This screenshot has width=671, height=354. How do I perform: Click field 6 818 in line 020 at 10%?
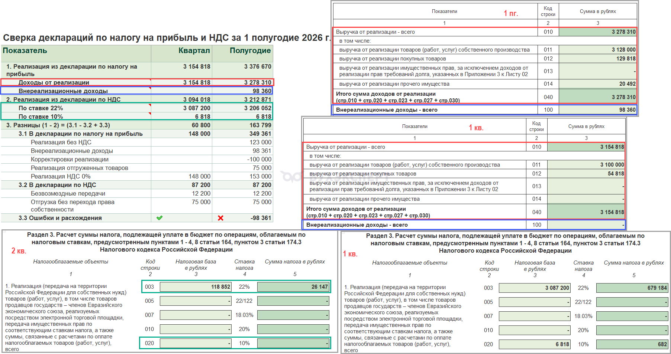coord(535,344)
